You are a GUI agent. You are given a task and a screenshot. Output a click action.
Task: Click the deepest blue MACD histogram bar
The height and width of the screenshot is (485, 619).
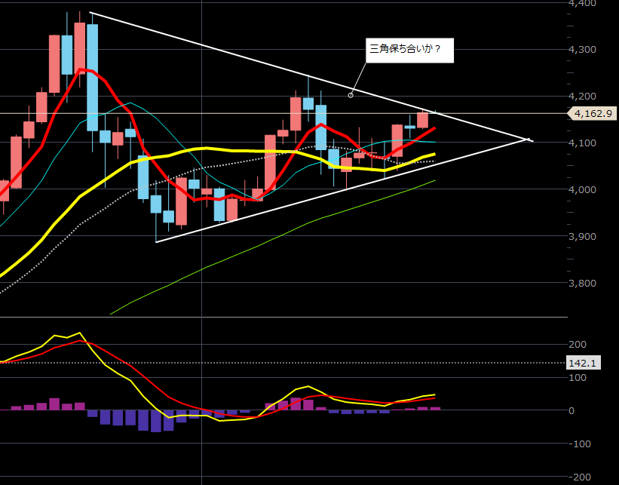(156, 421)
